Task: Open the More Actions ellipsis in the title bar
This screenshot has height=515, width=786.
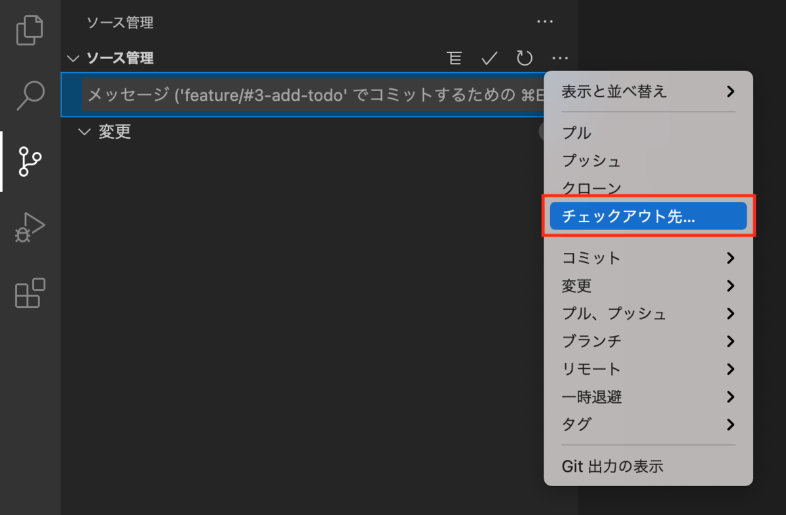Action: [x=545, y=22]
